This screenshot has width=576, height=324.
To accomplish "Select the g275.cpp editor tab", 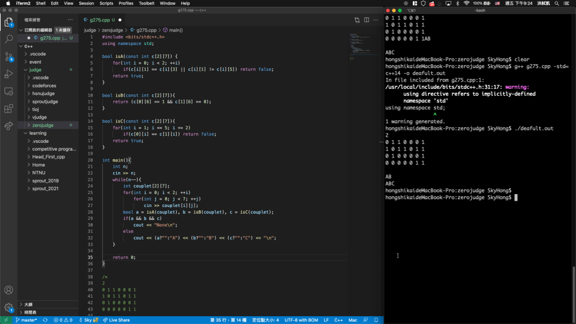I will pyautogui.click(x=103, y=20).
